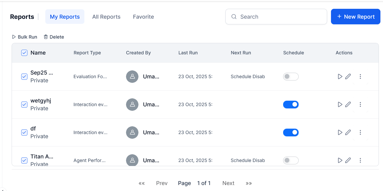The image size is (383, 191).
Task: Open the three-dot menu for Sep25 report
Action: tap(360, 77)
